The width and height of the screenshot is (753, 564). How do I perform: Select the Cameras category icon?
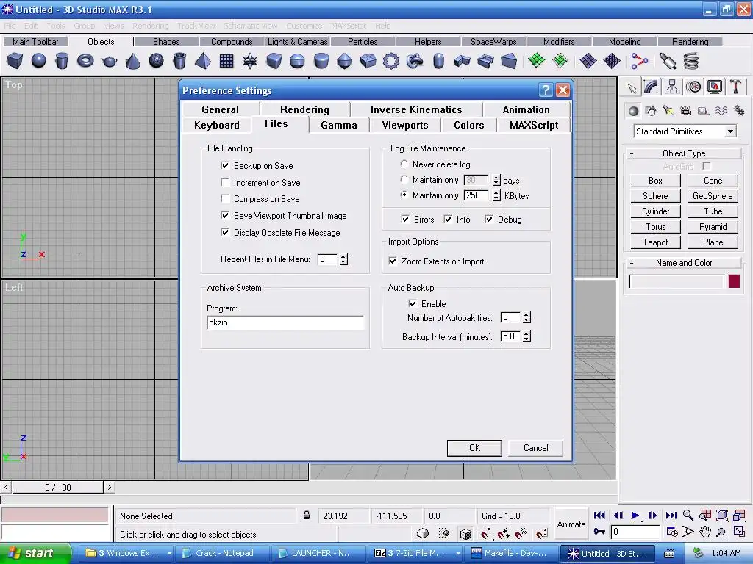click(686, 112)
